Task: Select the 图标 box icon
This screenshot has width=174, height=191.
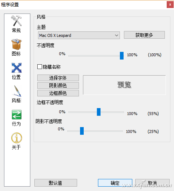Action: point(16,44)
